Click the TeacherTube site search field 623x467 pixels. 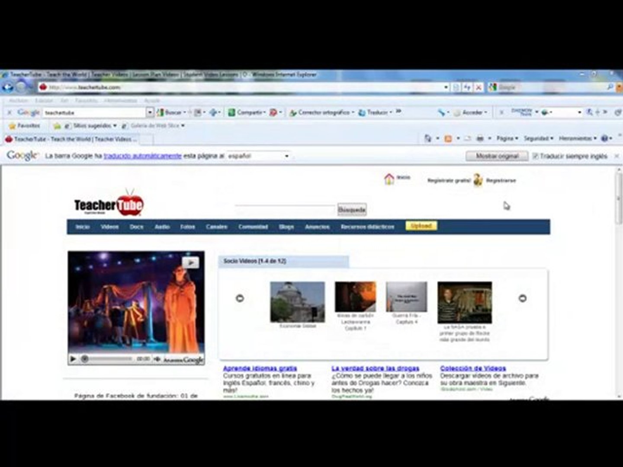[x=286, y=210]
